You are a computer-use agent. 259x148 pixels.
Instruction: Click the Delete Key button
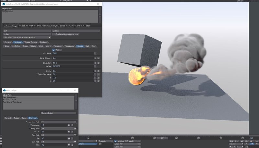point(127,147)
